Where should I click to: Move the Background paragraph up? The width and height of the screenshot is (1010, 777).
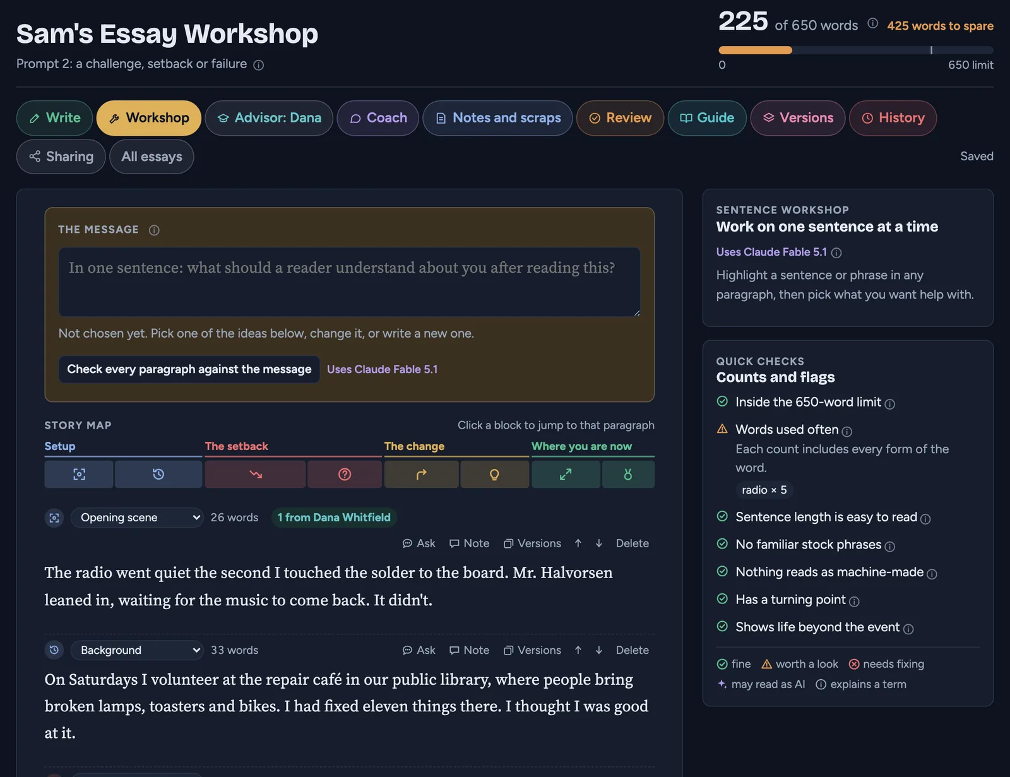tap(578, 650)
